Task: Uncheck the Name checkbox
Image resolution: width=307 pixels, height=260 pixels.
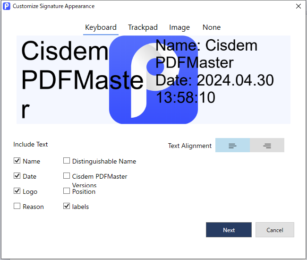Action: coord(17,161)
